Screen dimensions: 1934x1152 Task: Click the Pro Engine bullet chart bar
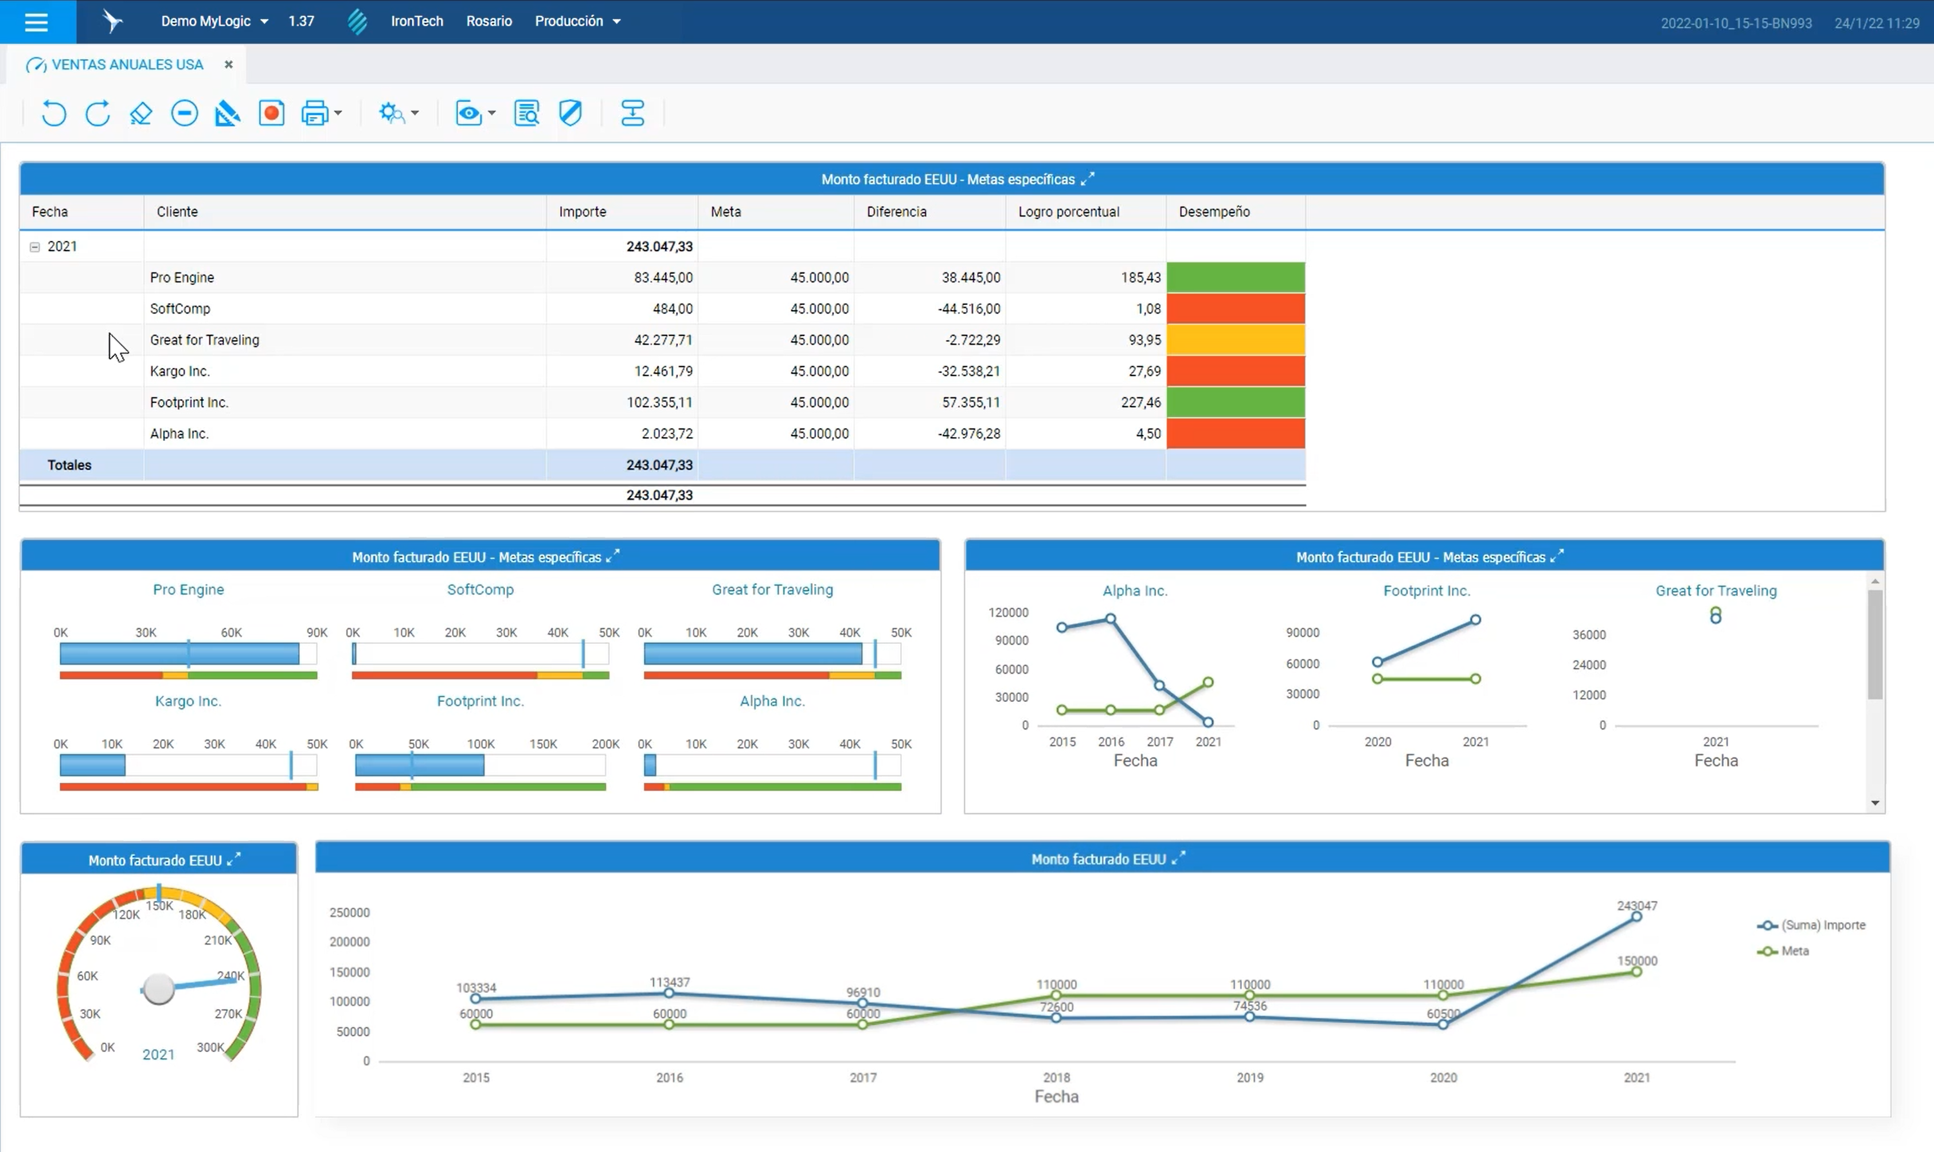[179, 654]
